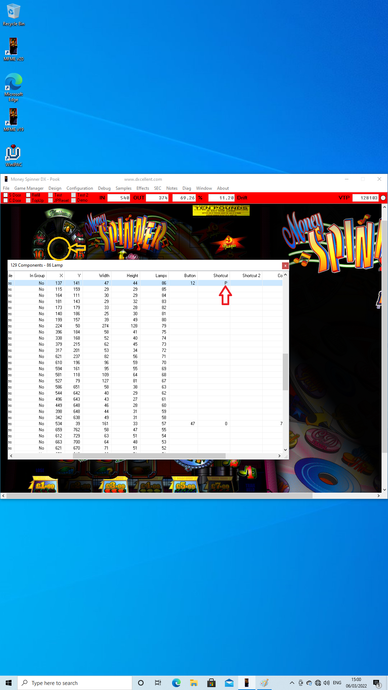
Task: Open the Windows Start menu
Action: (9, 683)
